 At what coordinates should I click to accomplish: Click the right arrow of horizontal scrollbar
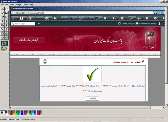coord(164,108)
